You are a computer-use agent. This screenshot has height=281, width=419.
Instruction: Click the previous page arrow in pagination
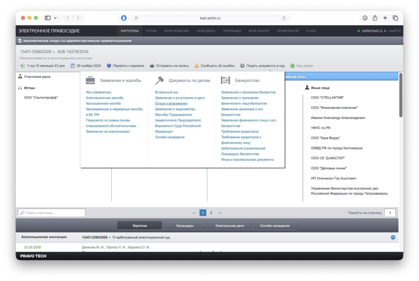click(x=194, y=213)
